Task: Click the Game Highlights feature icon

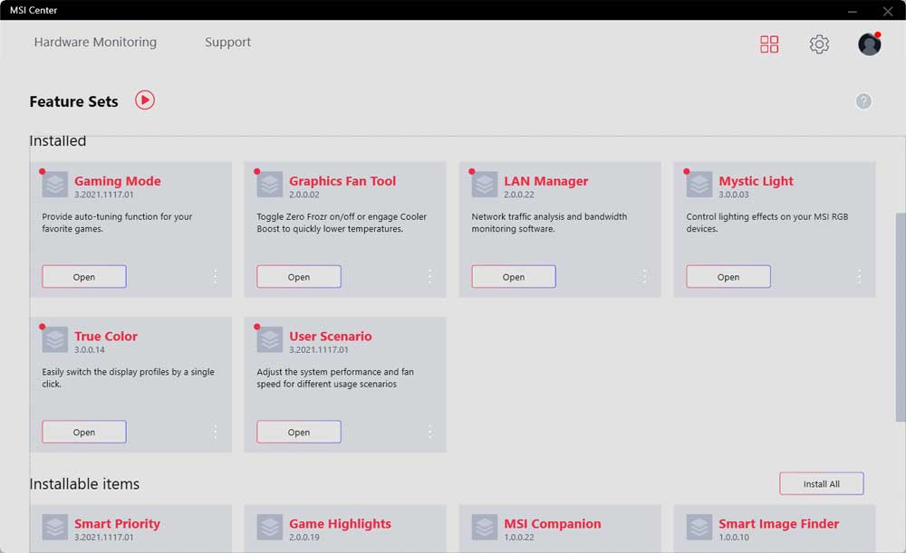Action: point(270,527)
